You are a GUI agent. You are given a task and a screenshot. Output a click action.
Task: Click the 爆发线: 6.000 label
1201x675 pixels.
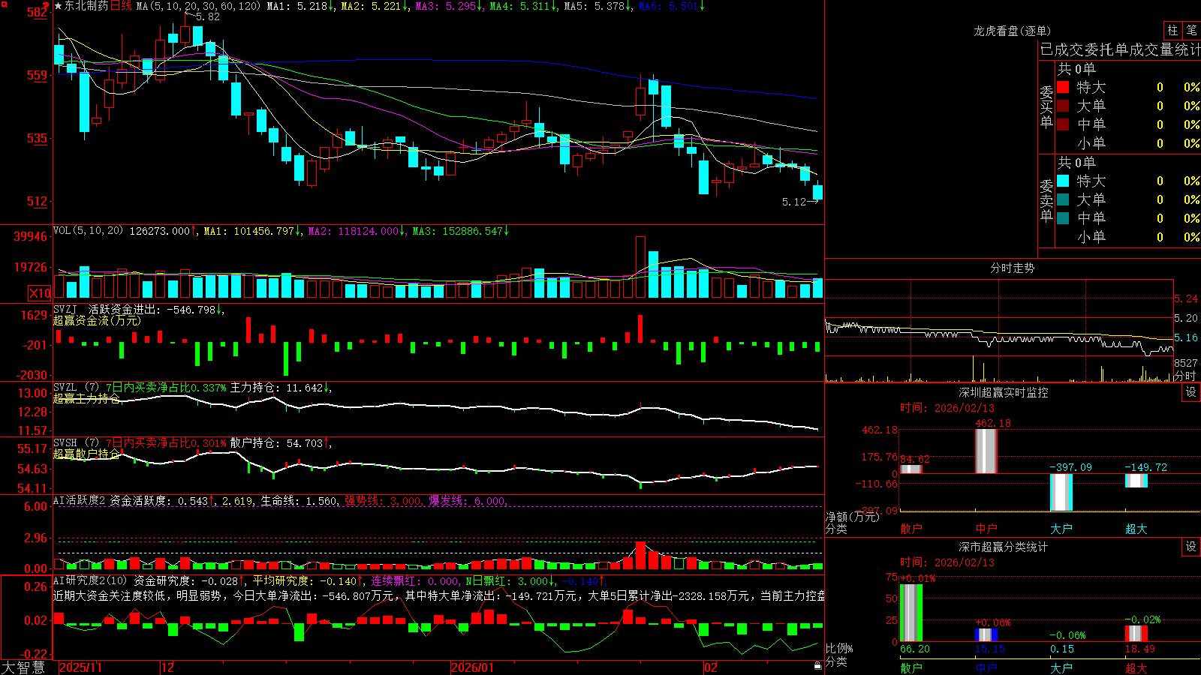(468, 501)
